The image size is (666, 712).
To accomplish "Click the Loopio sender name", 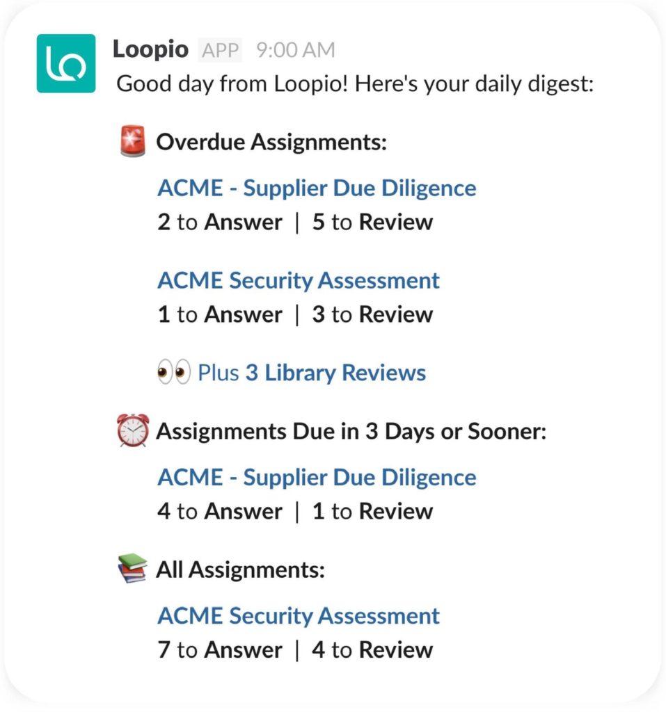I will [150, 49].
